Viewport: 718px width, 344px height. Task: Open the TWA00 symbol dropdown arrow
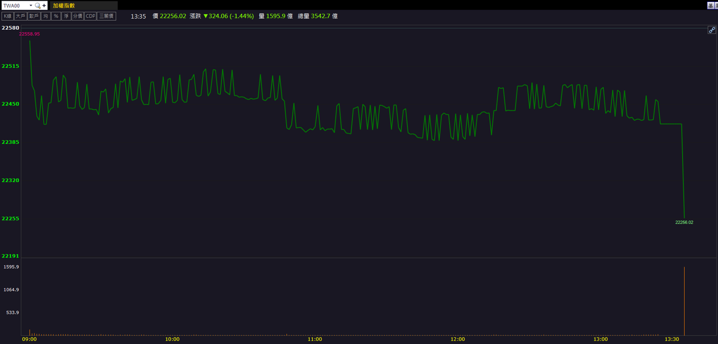[x=31, y=6]
